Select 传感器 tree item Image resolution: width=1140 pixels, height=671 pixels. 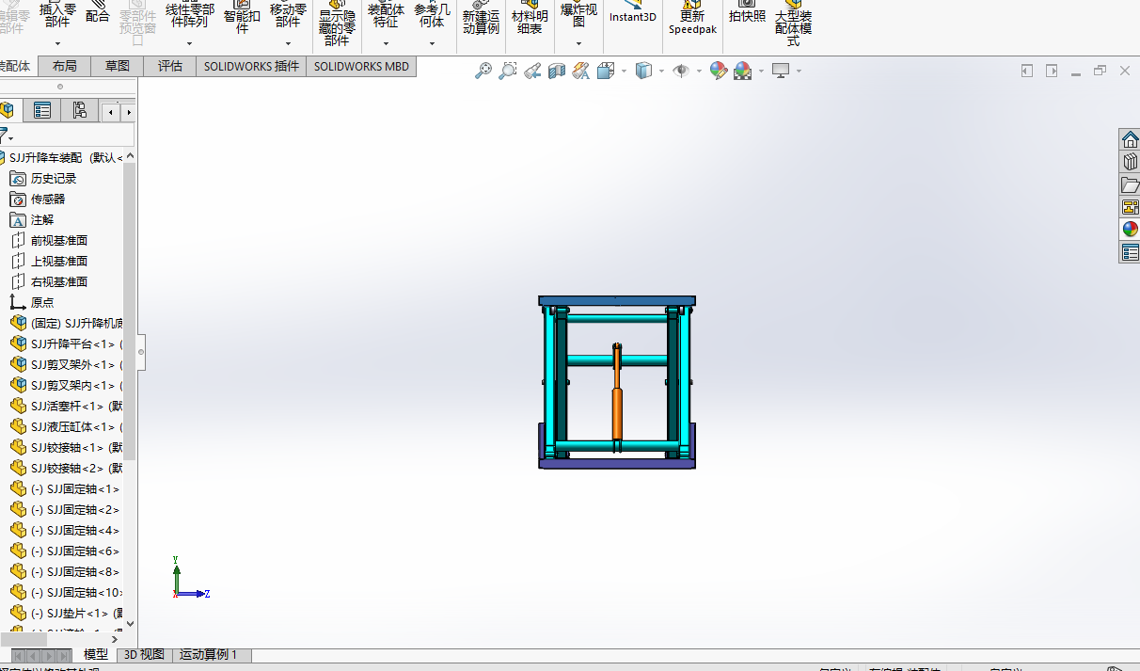coord(38,199)
